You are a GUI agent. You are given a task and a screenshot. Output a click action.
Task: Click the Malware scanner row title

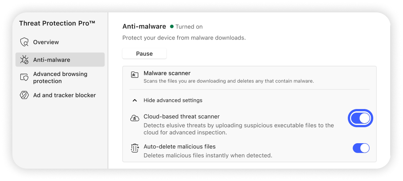[x=167, y=73]
